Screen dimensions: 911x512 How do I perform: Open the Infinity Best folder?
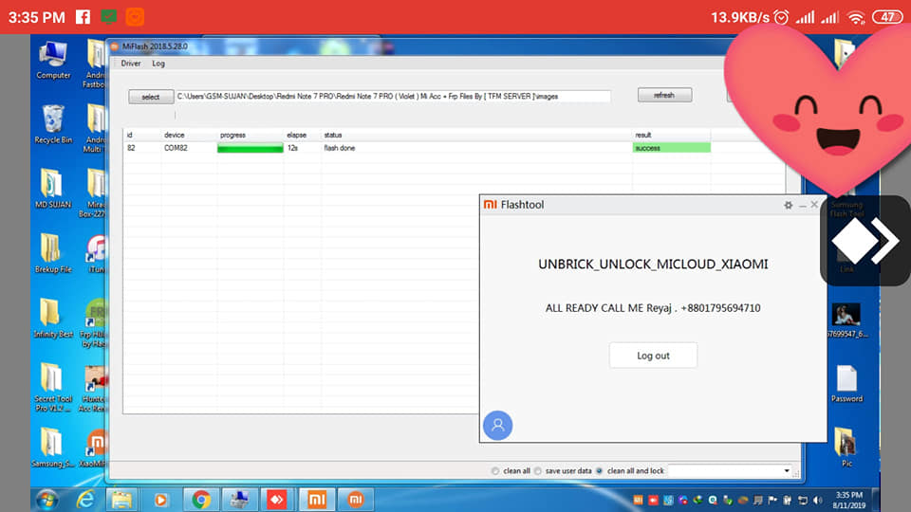click(53, 319)
